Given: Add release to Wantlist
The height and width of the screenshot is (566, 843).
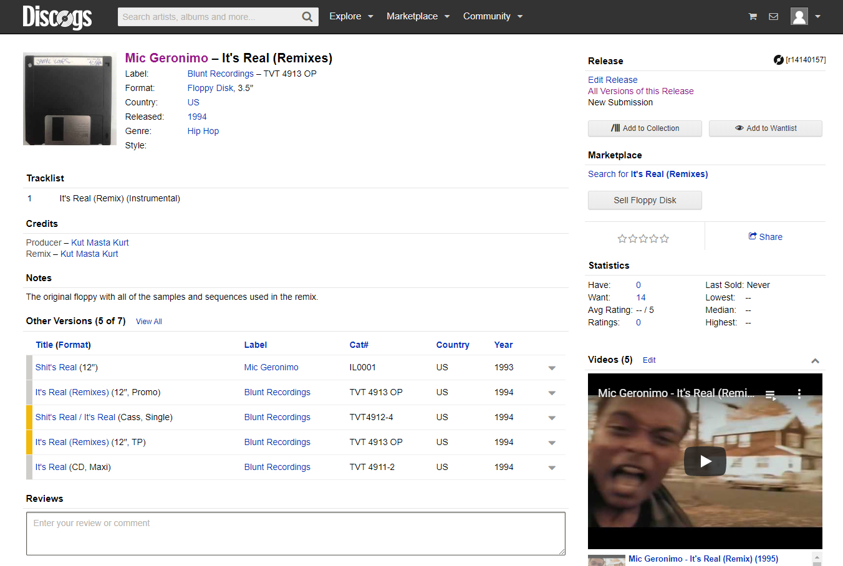Looking at the screenshot, I should pyautogui.click(x=765, y=128).
